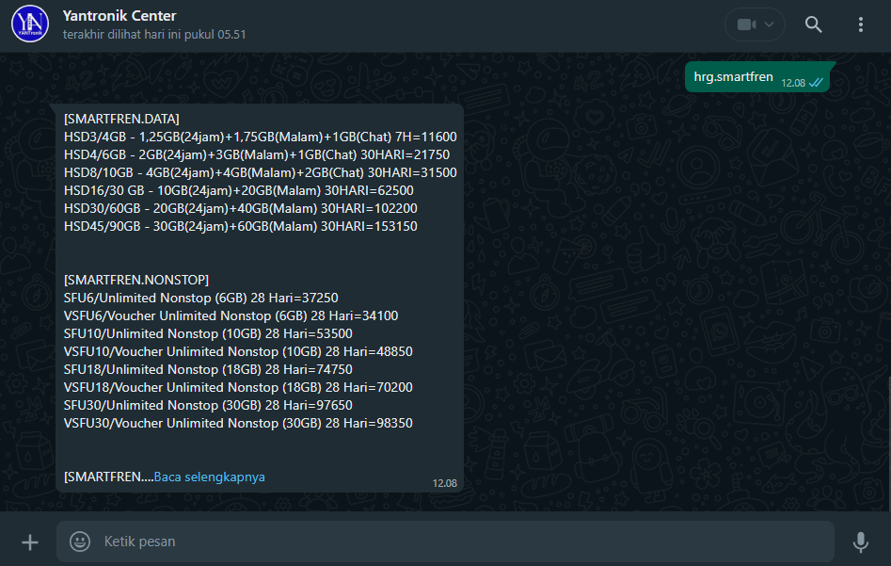Expand the call options dropdown arrow
Image resolution: width=891 pixels, height=566 pixels.
tap(771, 24)
